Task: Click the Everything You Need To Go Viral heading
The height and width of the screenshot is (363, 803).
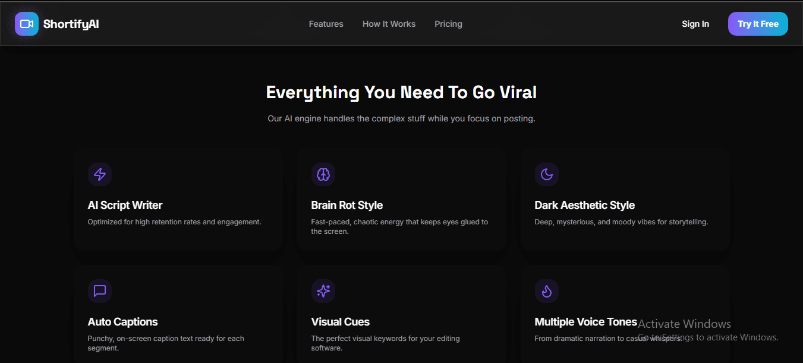Action: (401, 92)
